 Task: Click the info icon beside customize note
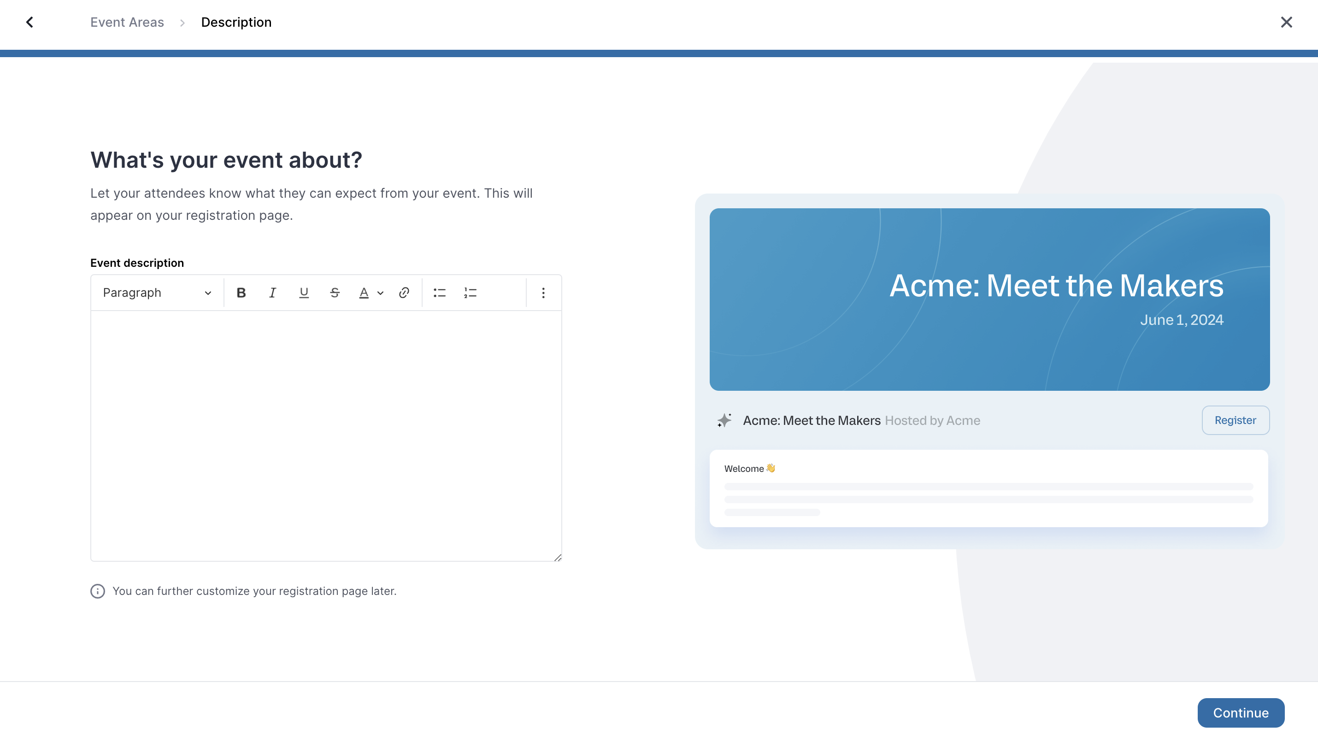click(x=98, y=591)
